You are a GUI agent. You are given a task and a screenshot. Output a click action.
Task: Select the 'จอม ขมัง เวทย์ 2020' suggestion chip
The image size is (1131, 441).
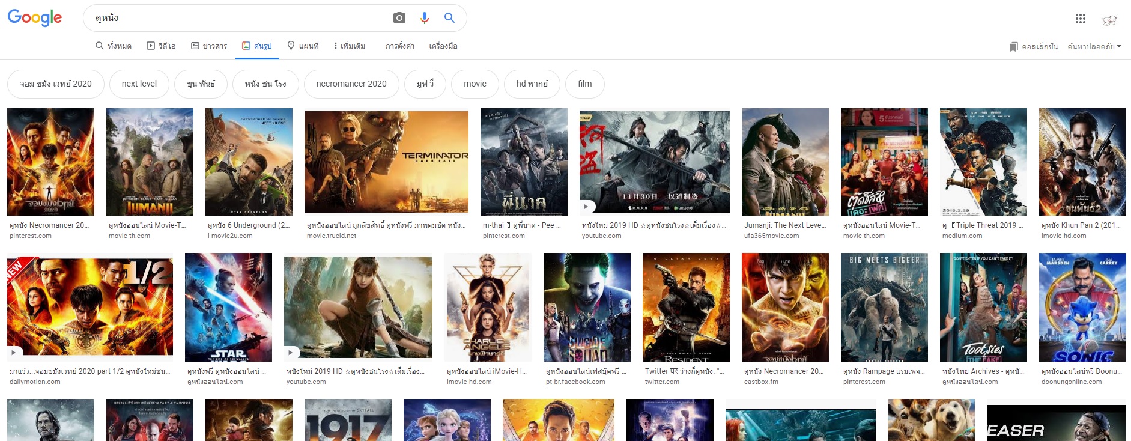(x=56, y=84)
